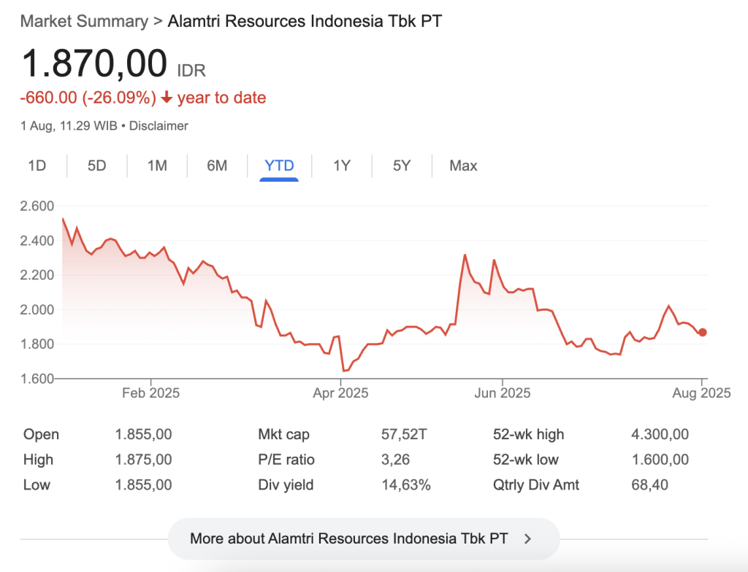
Task: Click the red down arrow beside year to date
Action: 167,98
